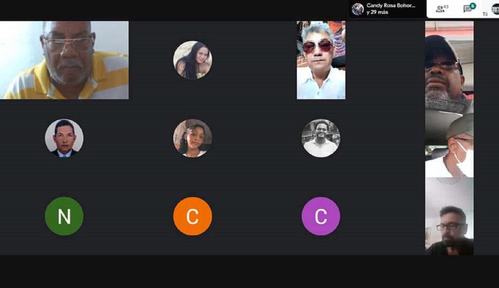Click Candy Rosa Bohor's presenter avatar
The width and height of the screenshot is (499, 288).
358,9
